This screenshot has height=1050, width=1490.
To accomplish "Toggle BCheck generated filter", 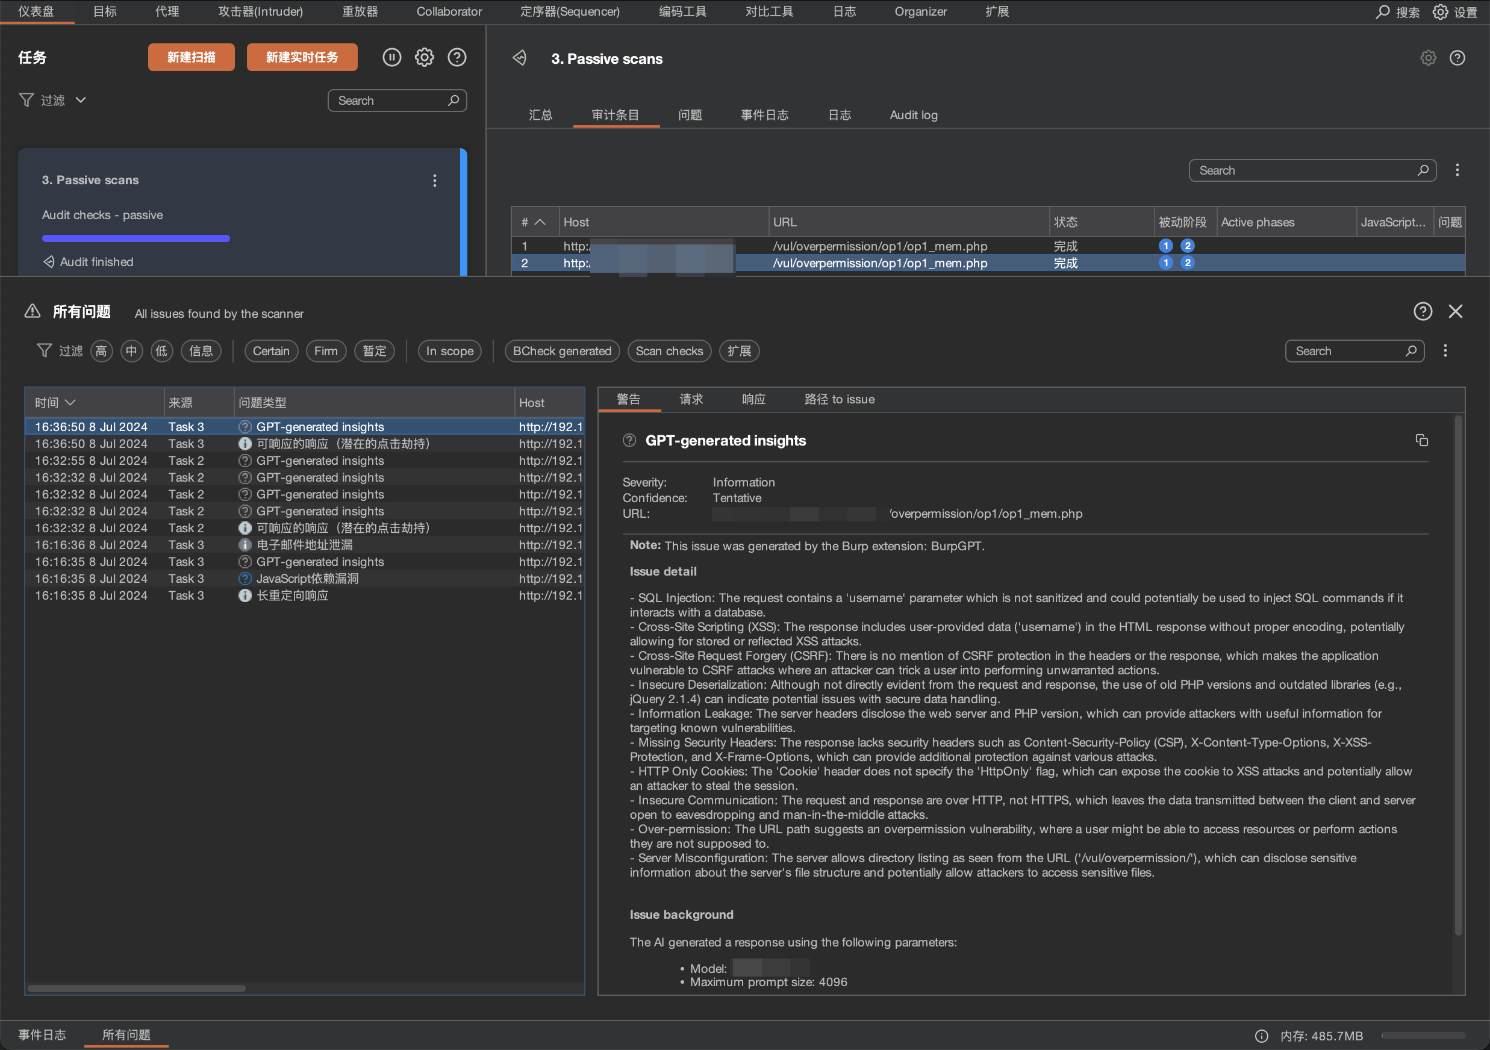I will (x=562, y=351).
